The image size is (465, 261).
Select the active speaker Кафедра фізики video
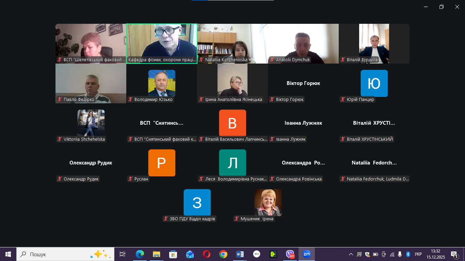click(162, 43)
